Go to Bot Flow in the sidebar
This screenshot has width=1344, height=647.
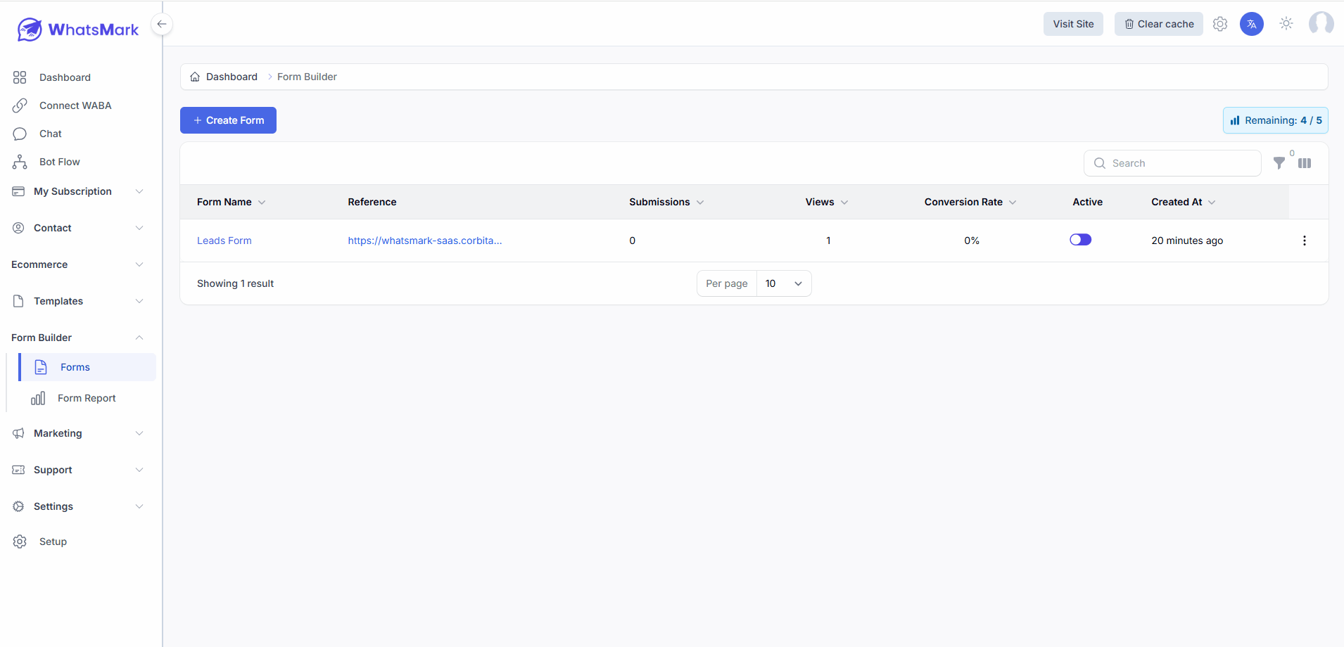pos(60,162)
